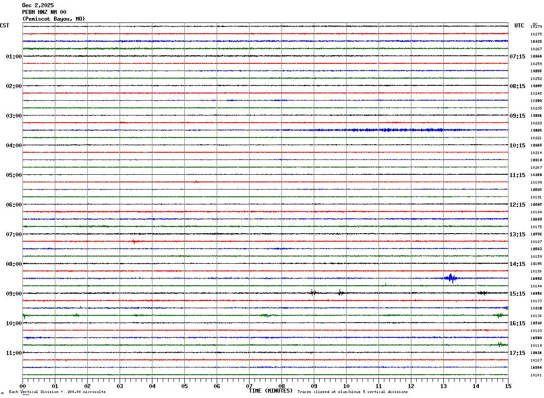Click the 'TIME (MINUTES)' axis label

tap(271, 391)
